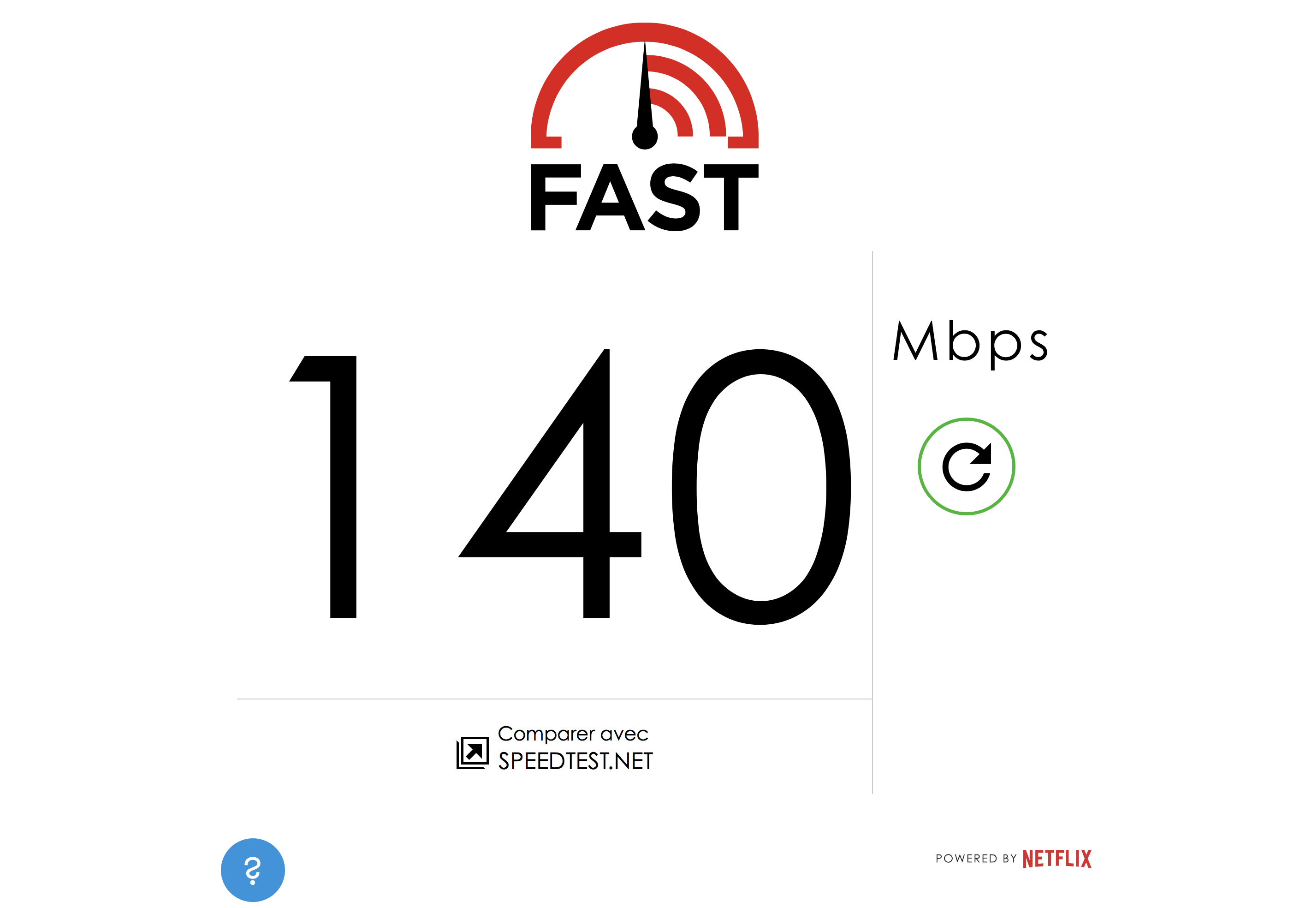Click the digit 1 of the speed value
The height and width of the screenshot is (908, 1294).
tap(323, 487)
